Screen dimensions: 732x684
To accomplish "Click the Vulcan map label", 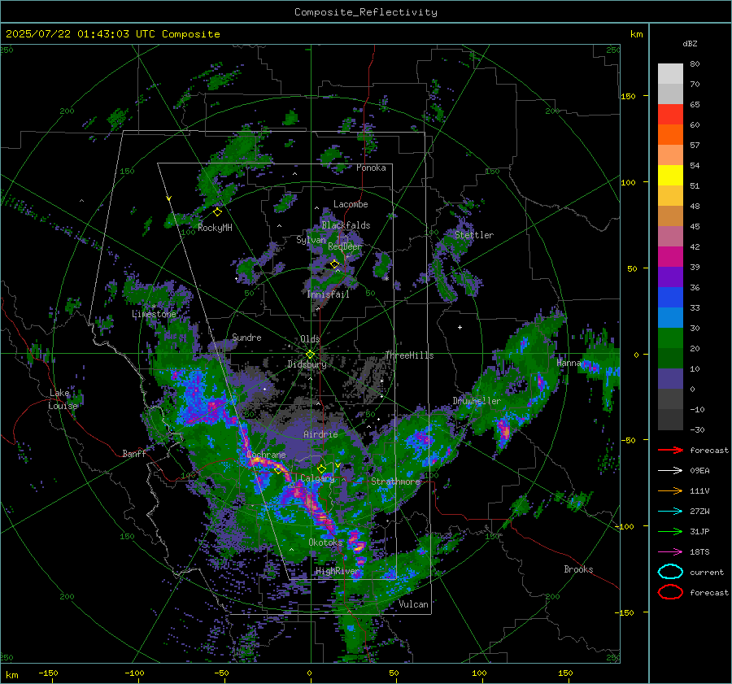I will coord(414,604).
